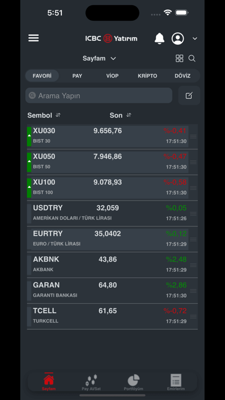This screenshot has width=225, height=400.
Task: Click the green up indicator of XU050
Action: click(29, 162)
